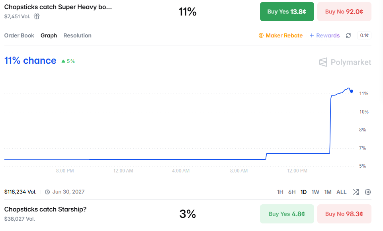The height and width of the screenshot is (231, 383).
Task: Switch to the Resolution tab
Action: click(77, 35)
